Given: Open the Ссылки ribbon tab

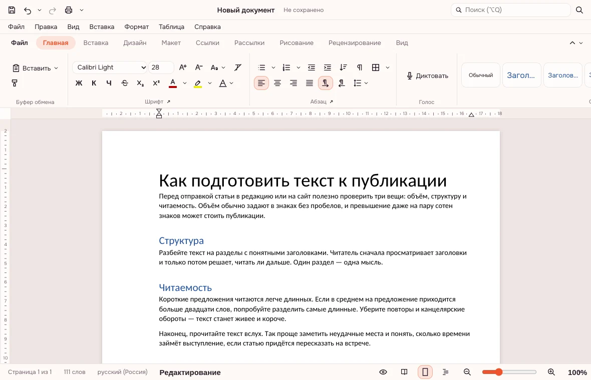Looking at the screenshot, I should (207, 43).
